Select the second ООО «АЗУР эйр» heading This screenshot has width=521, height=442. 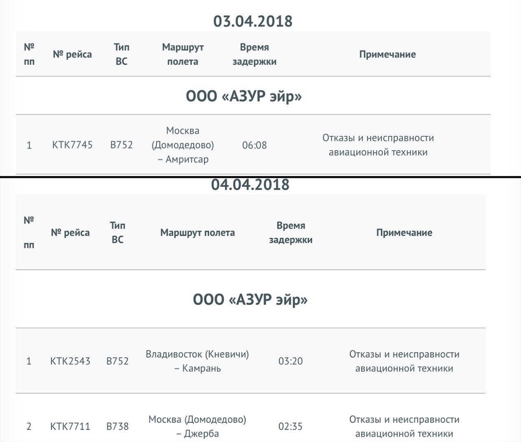[x=250, y=300]
